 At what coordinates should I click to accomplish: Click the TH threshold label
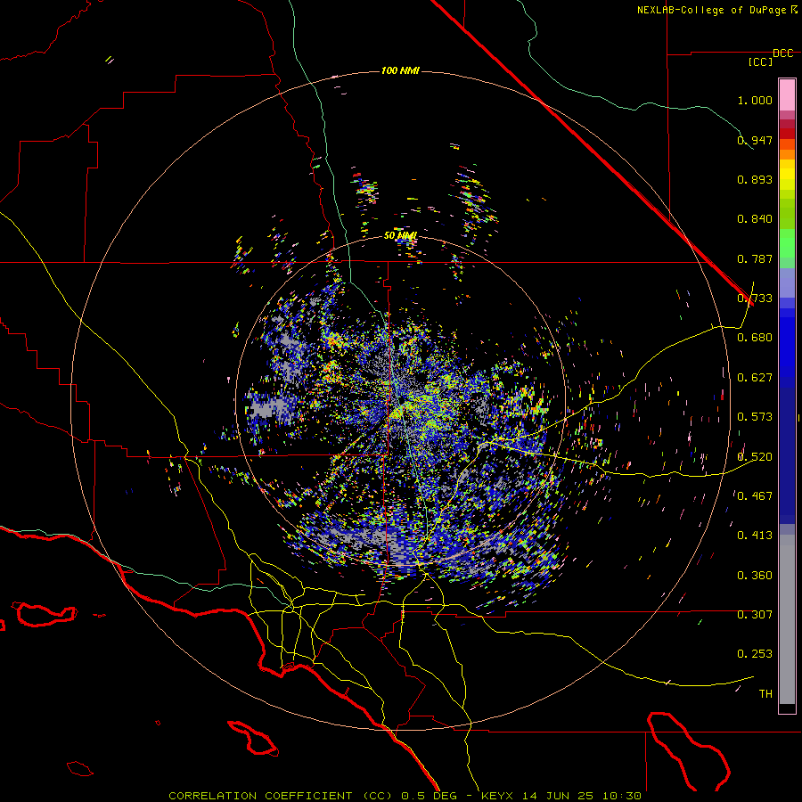tap(765, 694)
